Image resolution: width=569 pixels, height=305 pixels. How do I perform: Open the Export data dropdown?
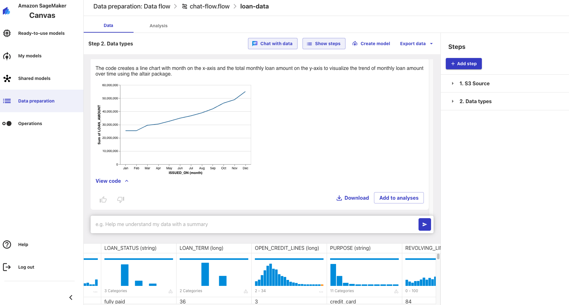coord(416,44)
